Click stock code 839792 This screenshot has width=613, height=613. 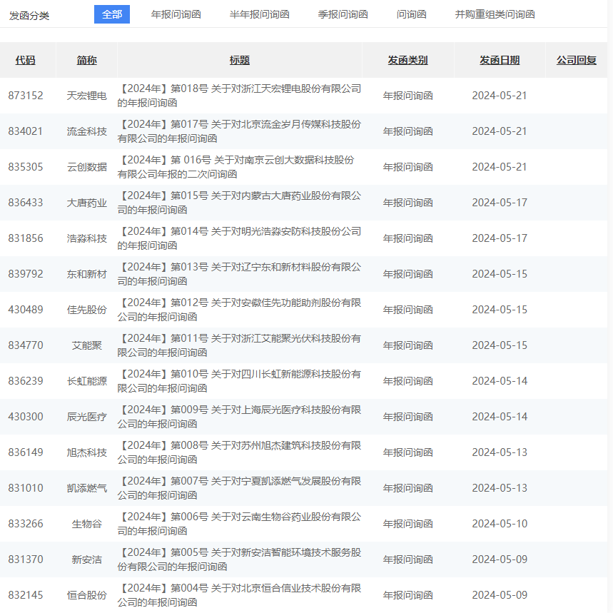point(26,274)
